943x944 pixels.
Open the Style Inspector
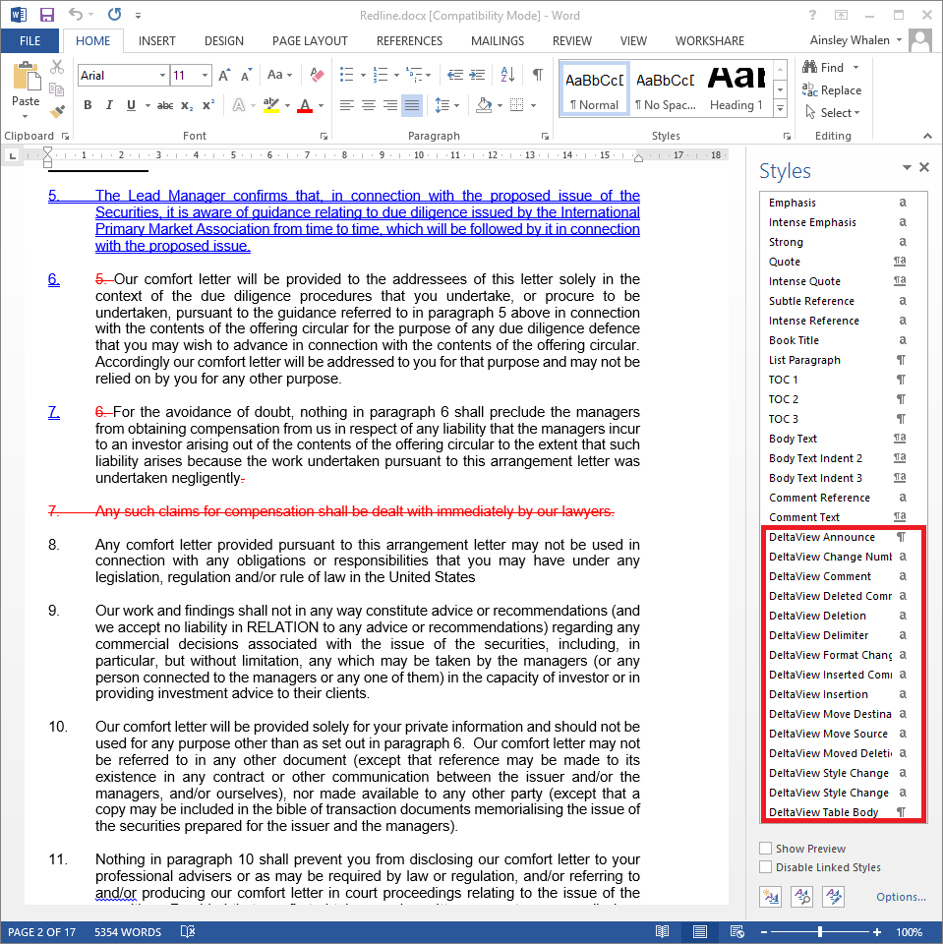(x=802, y=897)
